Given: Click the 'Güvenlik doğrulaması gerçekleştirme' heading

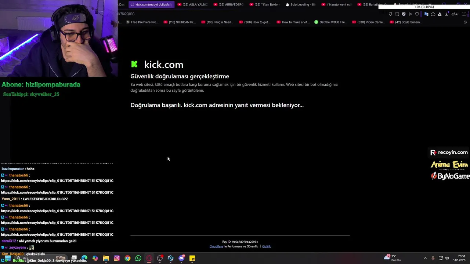Looking at the screenshot, I should pyautogui.click(x=180, y=76).
